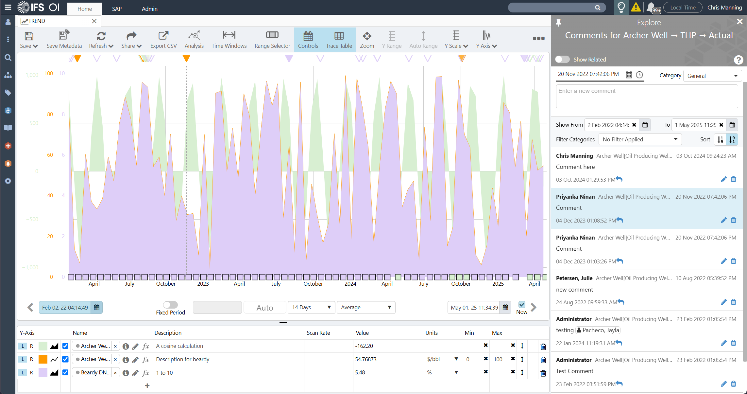The image size is (747, 394).
Task: Enable the Show Related toggle
Action: click(x=562, y=59)
